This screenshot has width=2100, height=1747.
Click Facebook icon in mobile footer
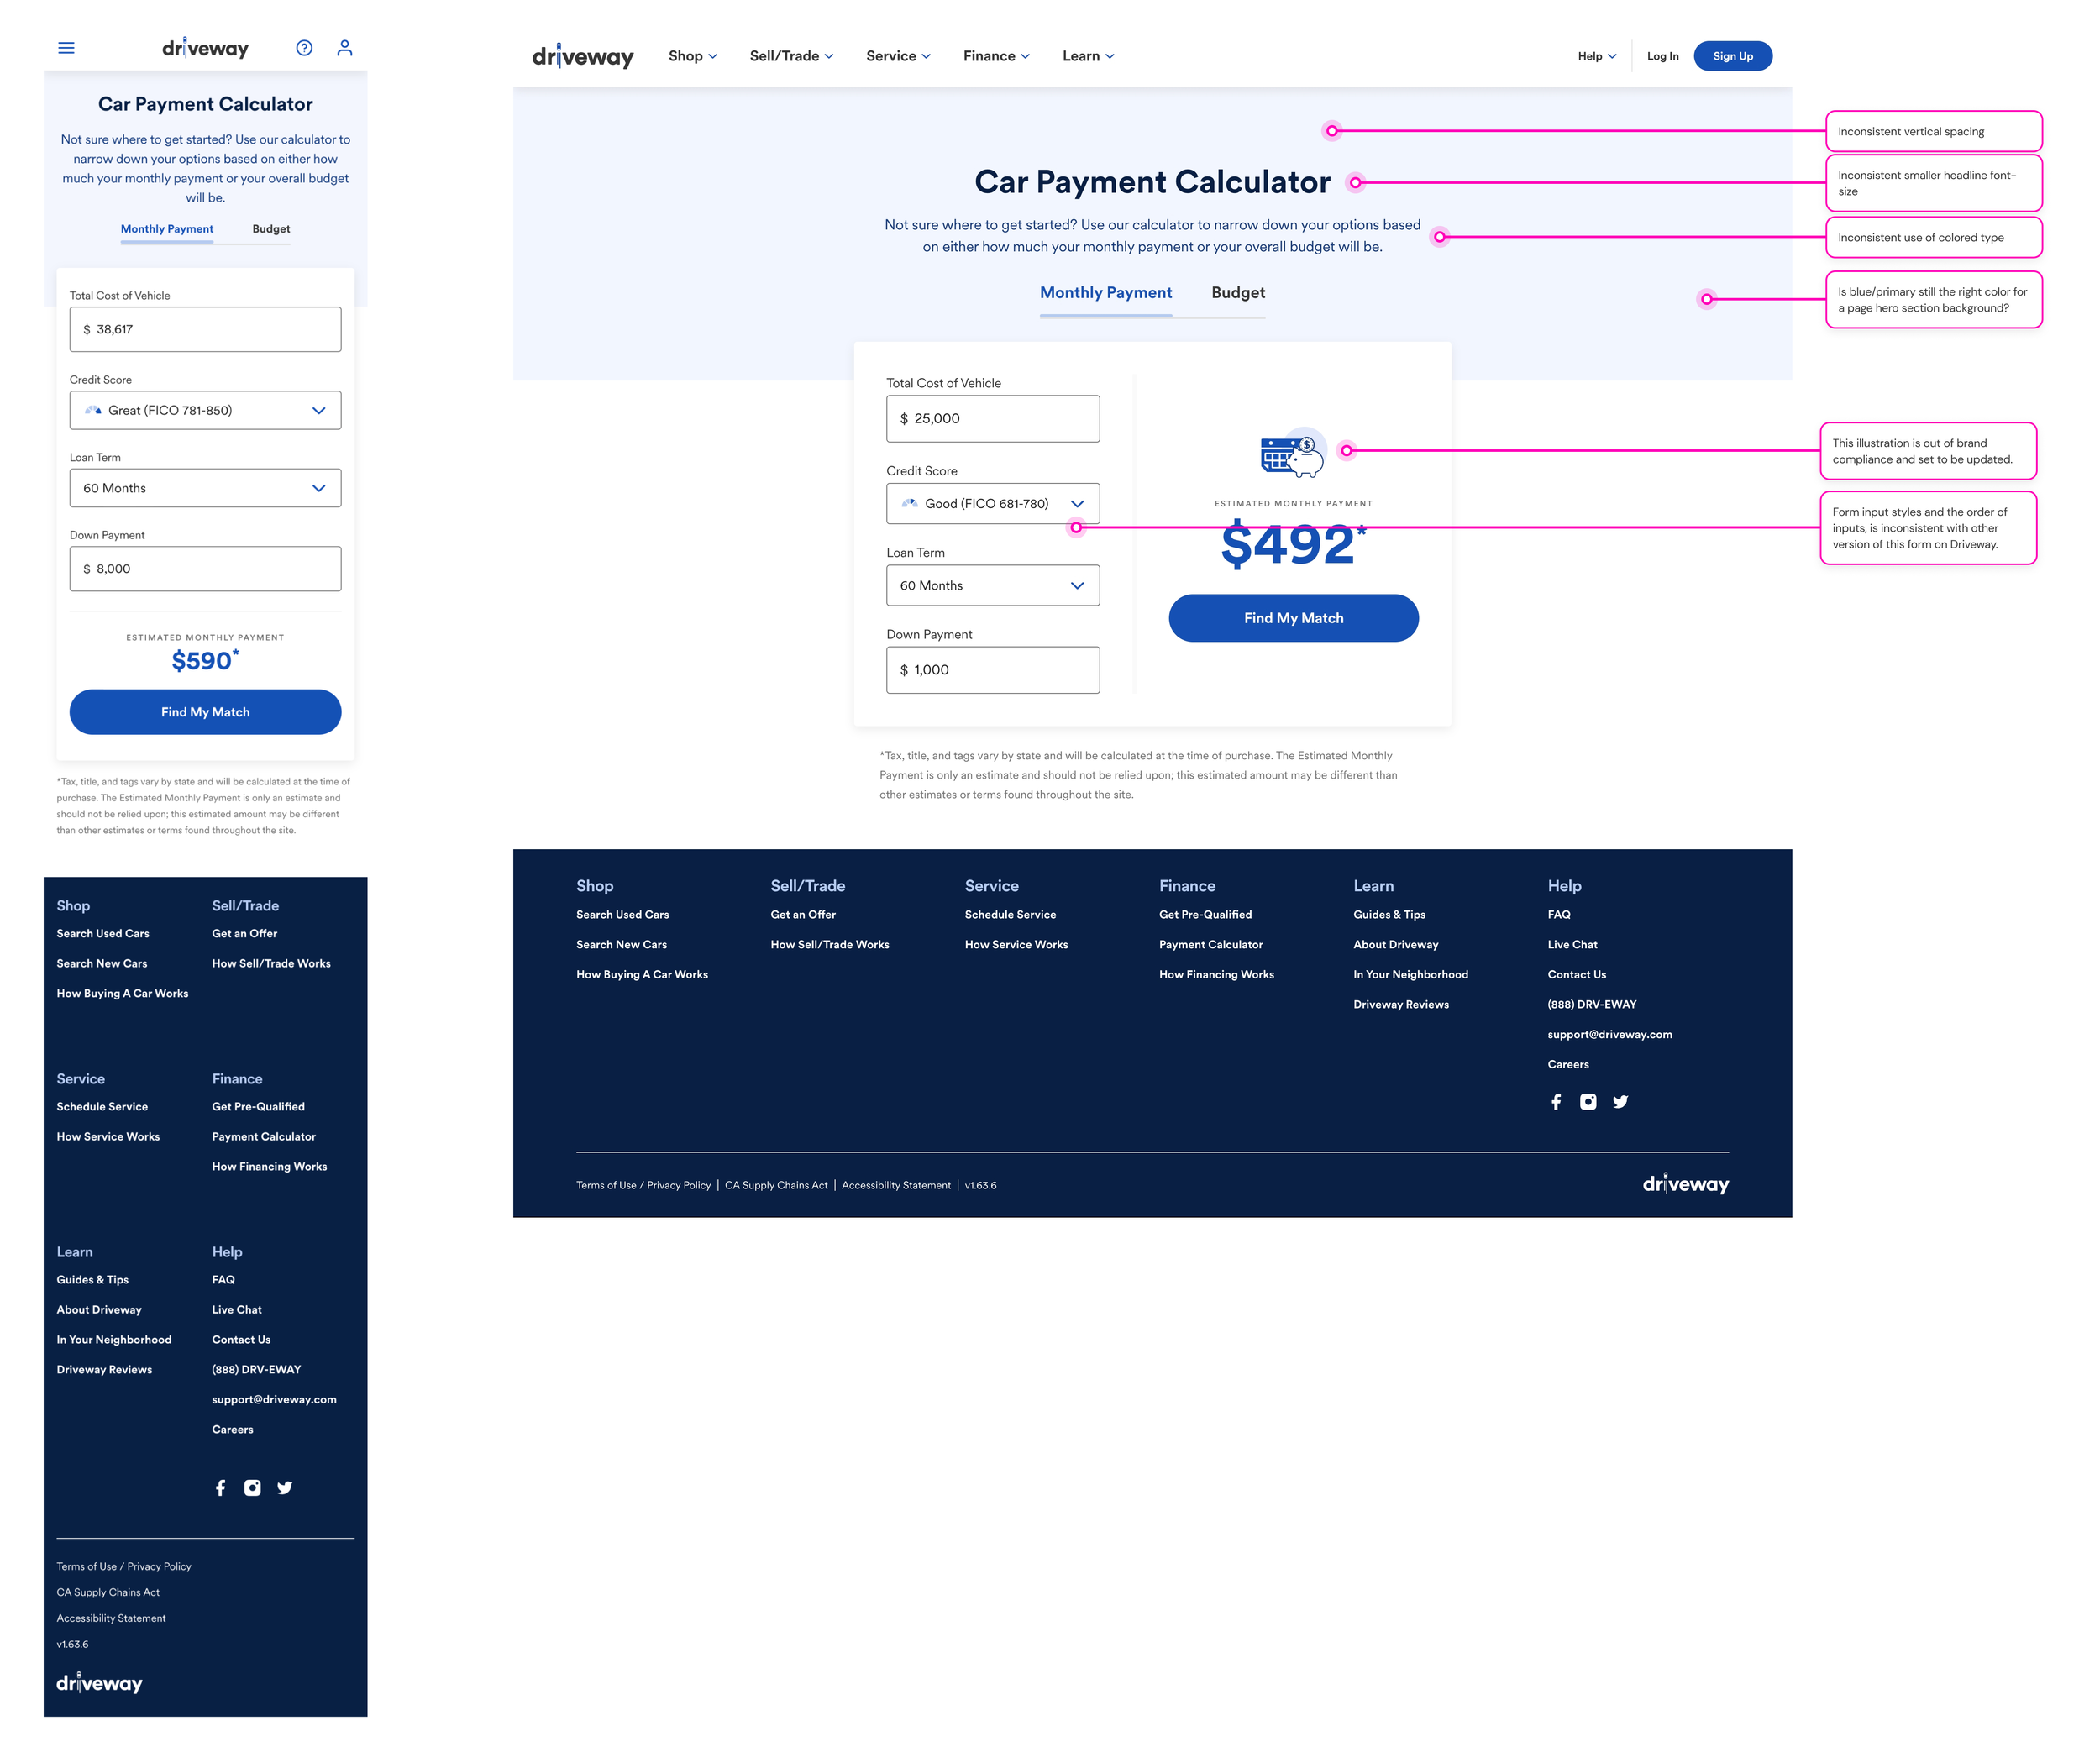coord(220,1487)
